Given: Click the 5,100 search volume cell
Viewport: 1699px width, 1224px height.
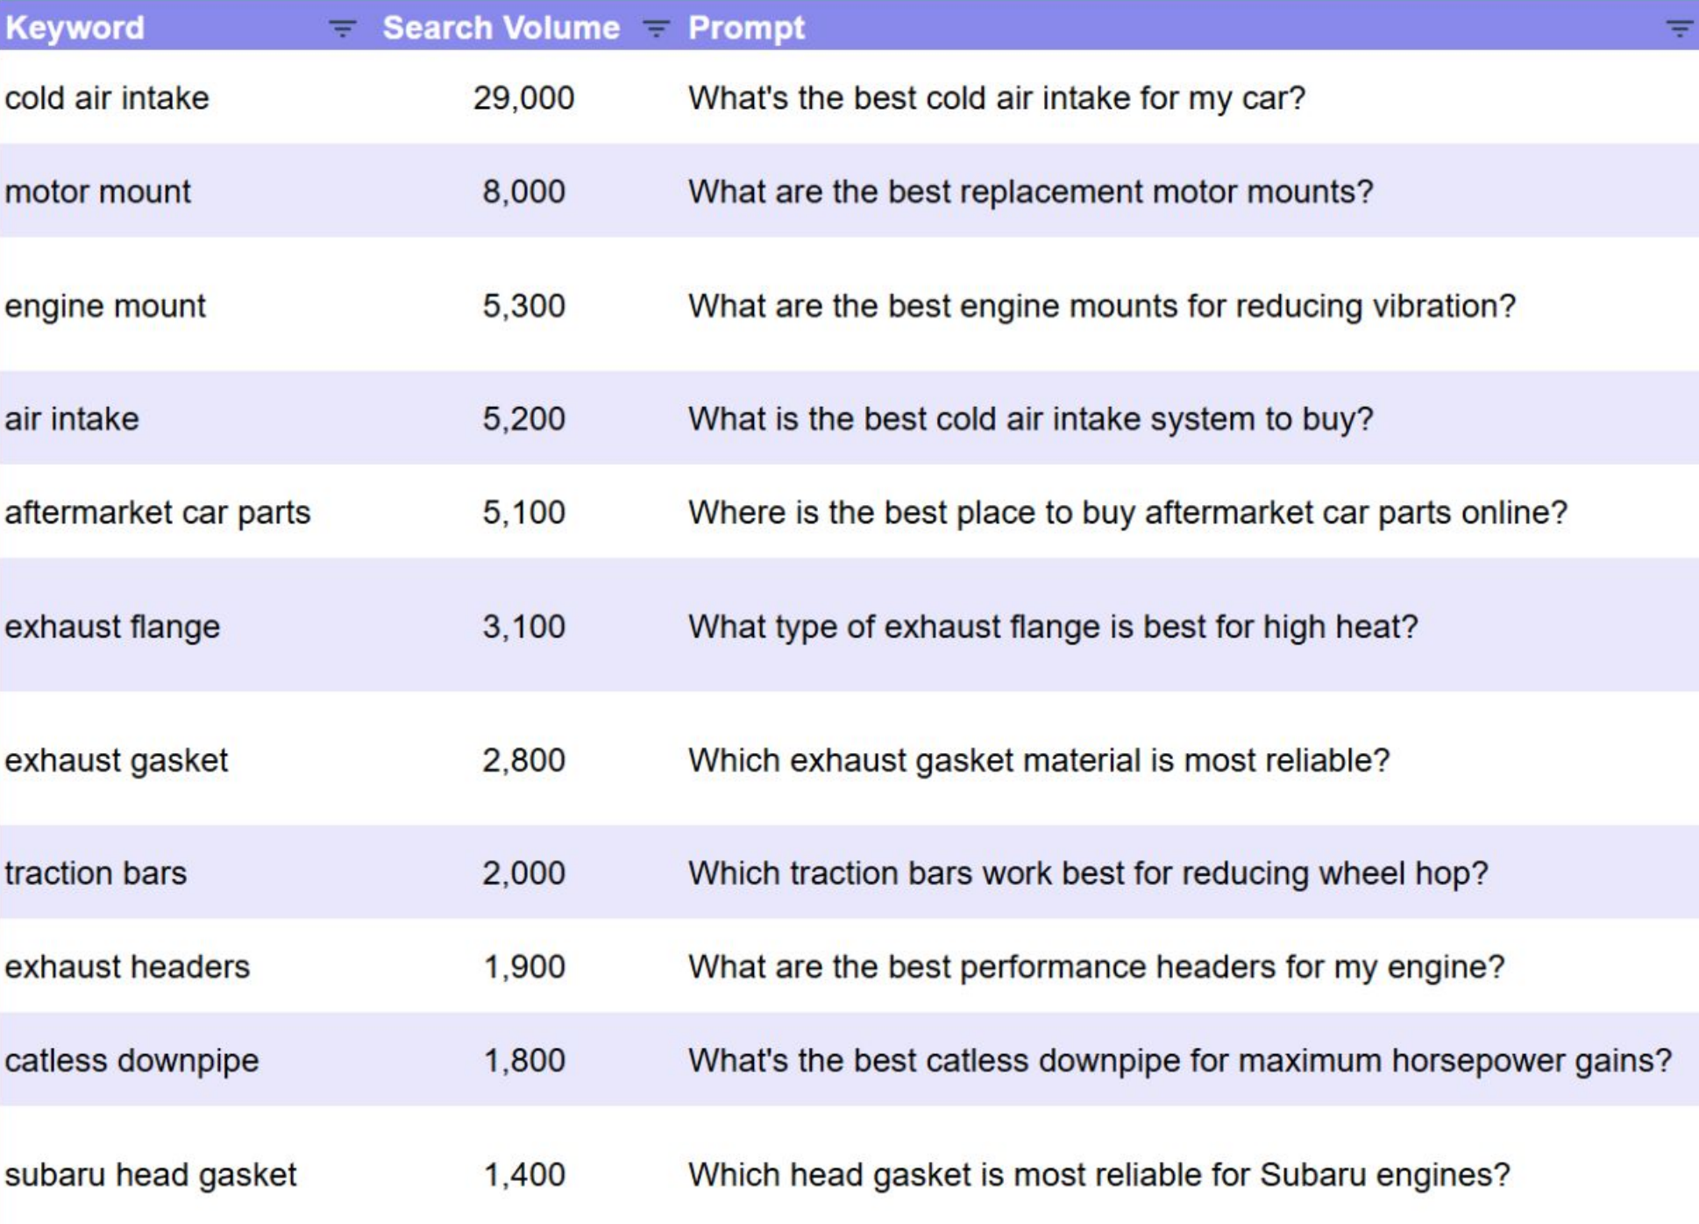Looking at the screenshot, I should [x=523, y=512].
